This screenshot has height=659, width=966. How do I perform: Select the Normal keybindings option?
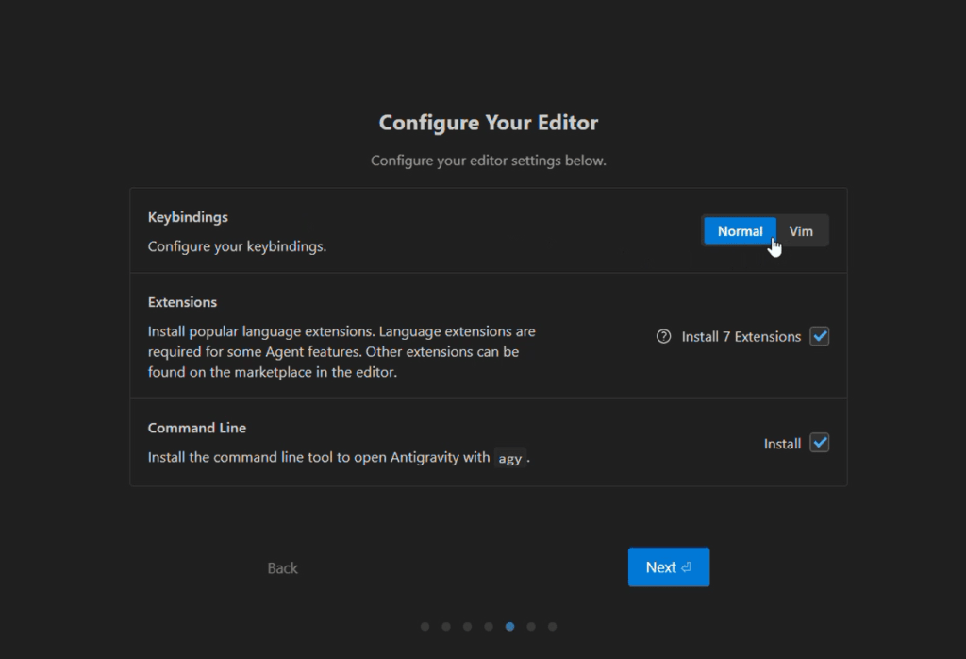pos(740,231)
